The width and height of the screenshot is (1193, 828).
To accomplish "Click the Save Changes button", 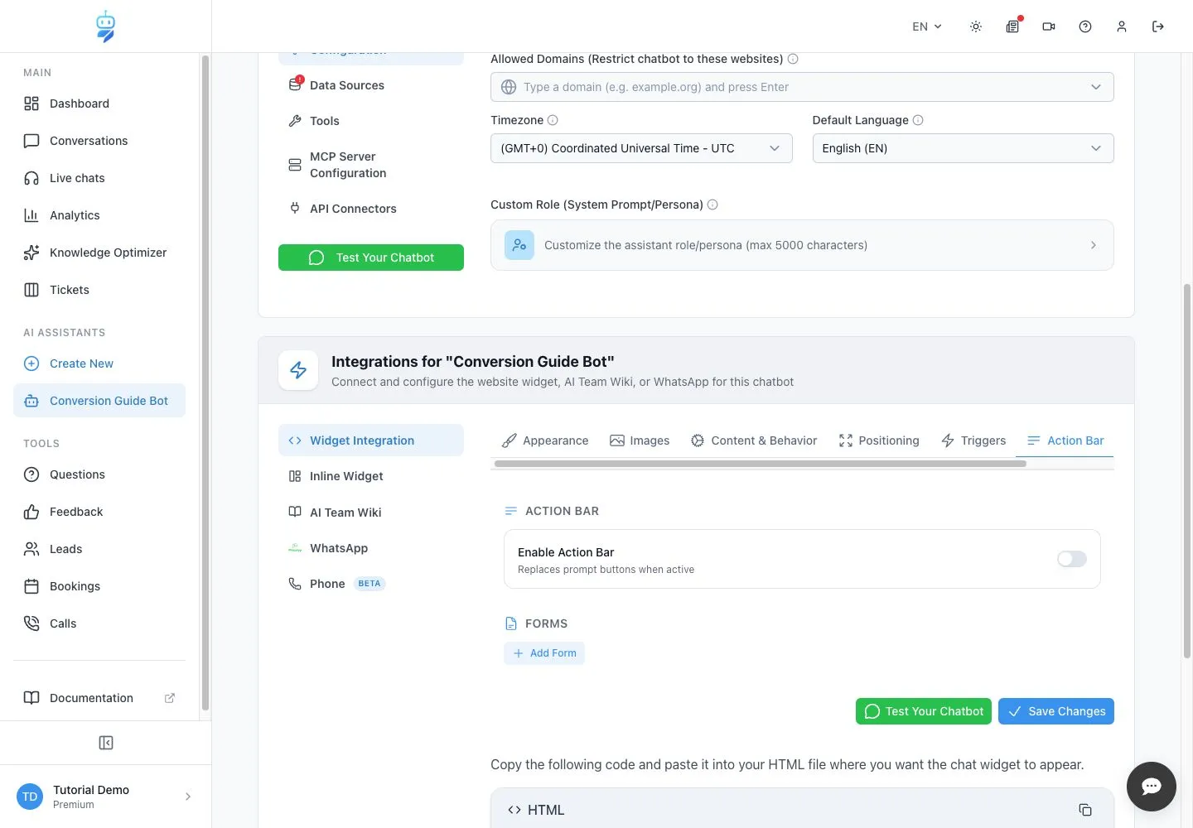I will pos(1056,711).
